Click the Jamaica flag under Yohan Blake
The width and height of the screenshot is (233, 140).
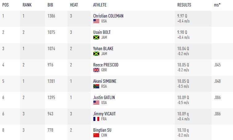click(x=96, y=54)
